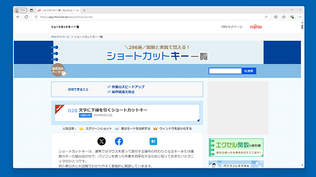316x177 pixels.
Task: Open the エクセル関数 banner
Action: (236, 147)
